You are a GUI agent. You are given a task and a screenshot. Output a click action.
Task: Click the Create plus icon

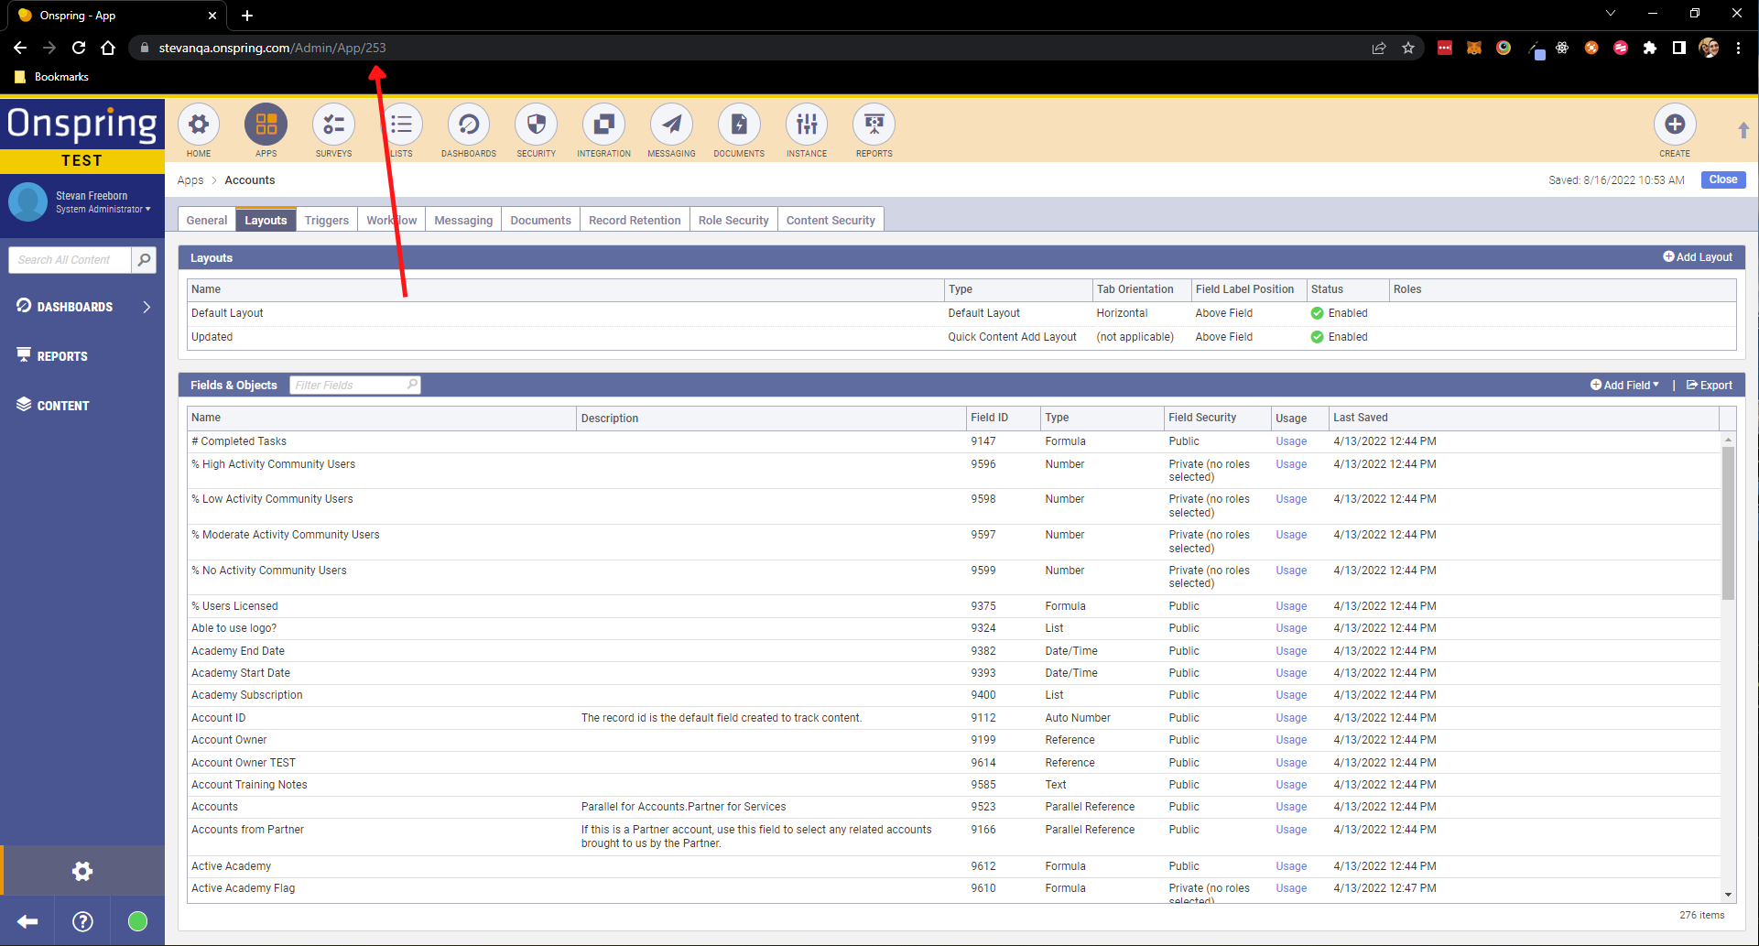point(1675,125)
